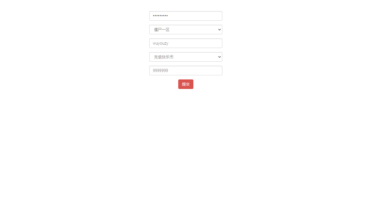This screenshot has height=213, width=373.
Task: Submit the recharge form via 提交
Action: (x=186, y=84)
